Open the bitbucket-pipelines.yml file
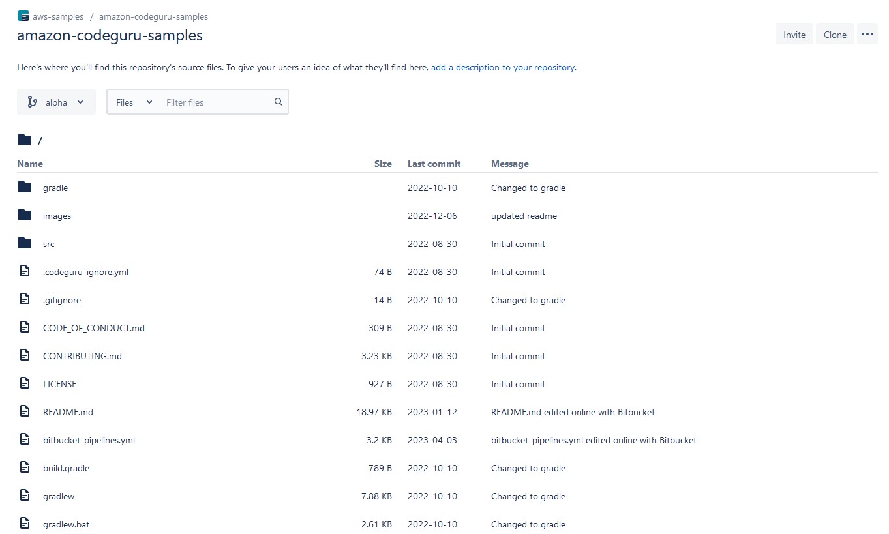 (x=89, y=440)
